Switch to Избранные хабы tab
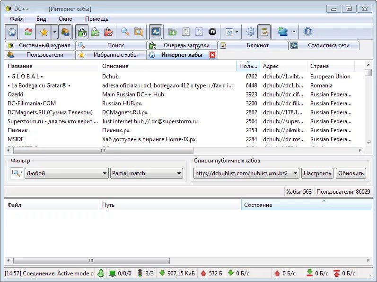This screenshot has height=282, width=377. 111,55
